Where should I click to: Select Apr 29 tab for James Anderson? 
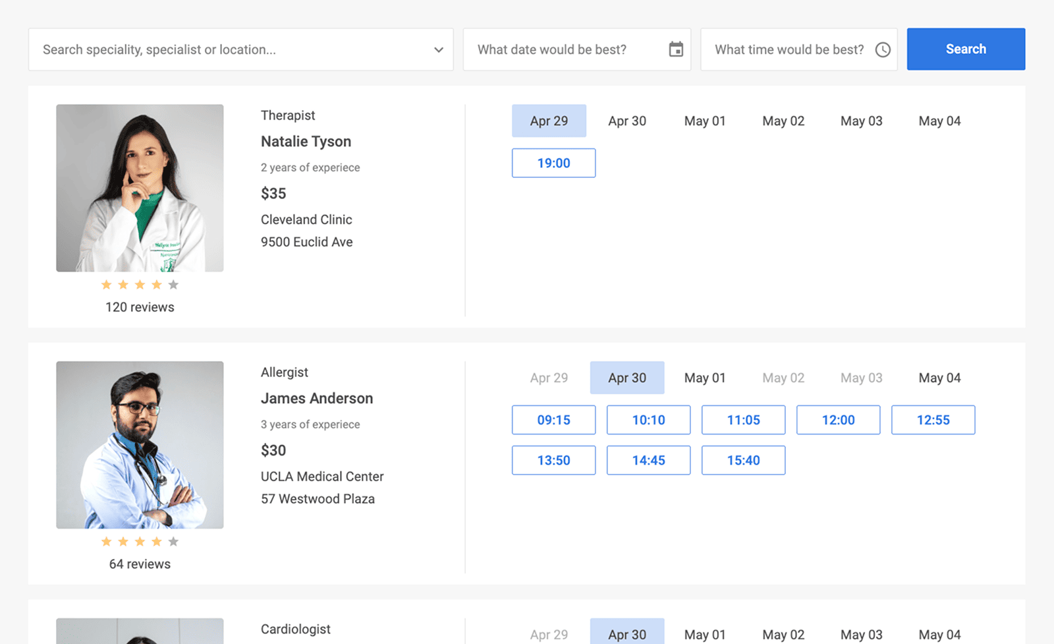pos(549,378)
